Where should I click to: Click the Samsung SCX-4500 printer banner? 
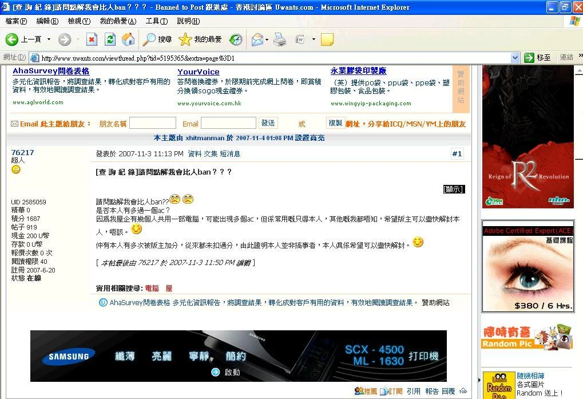pos(239,356)
